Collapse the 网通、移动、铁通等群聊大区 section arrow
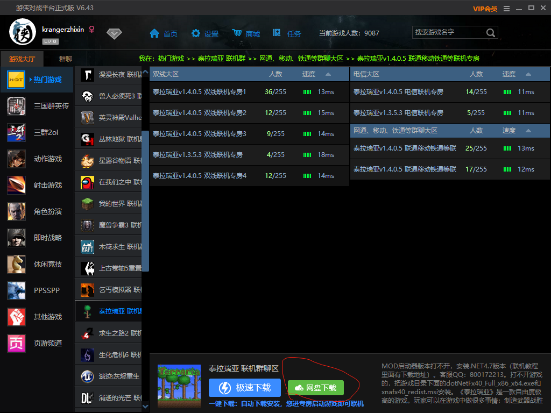This screenshot has height=413, width=551. pyautogui.click(x=528, y=131)
